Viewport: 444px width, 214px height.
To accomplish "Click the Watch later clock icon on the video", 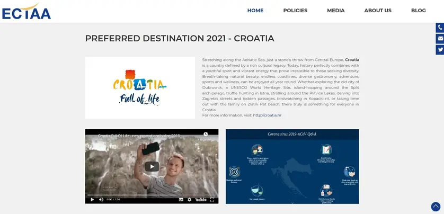I will [x=206, y=134].
